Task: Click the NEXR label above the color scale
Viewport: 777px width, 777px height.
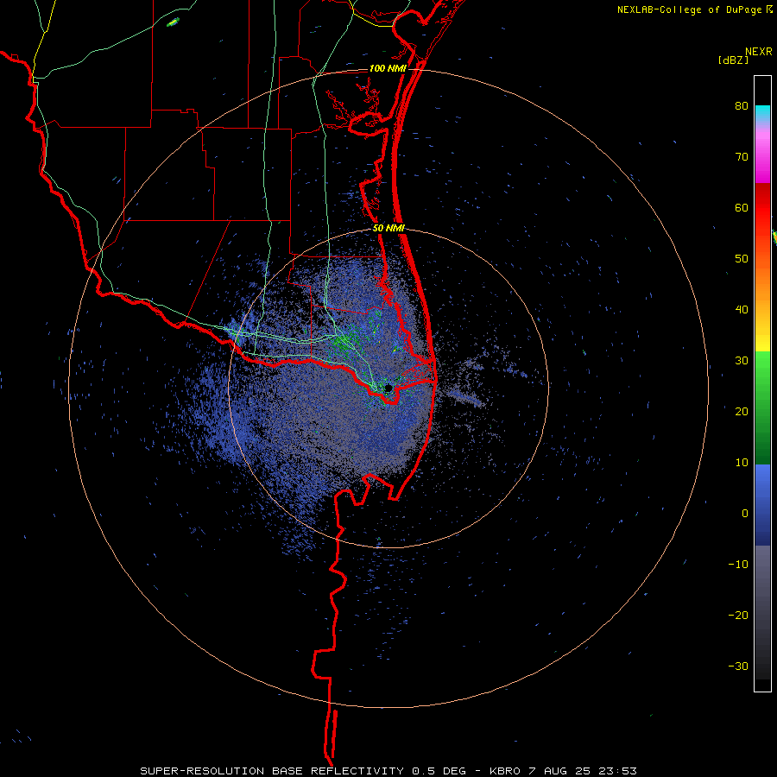Action: (759, 52)
